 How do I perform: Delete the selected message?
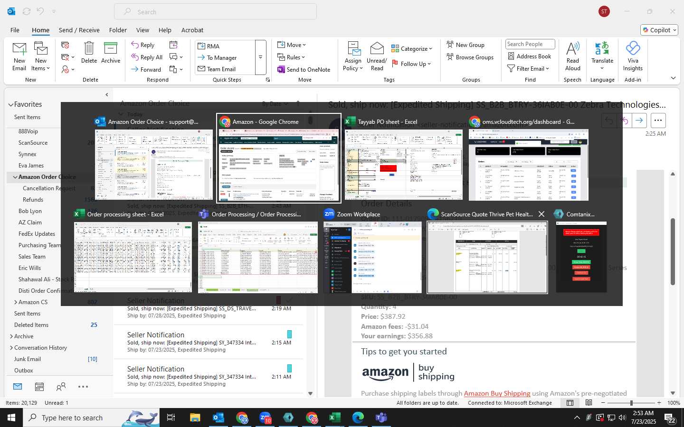pyautogui.click(x=89, y=53)
